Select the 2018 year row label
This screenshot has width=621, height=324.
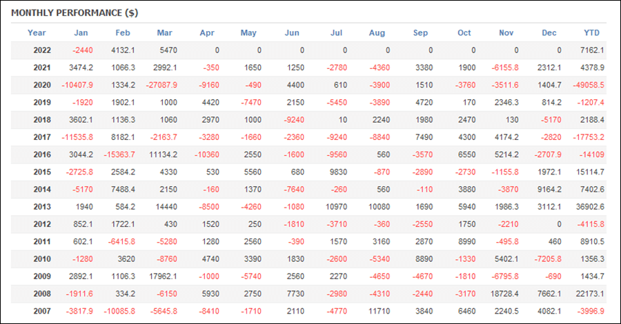42,120
